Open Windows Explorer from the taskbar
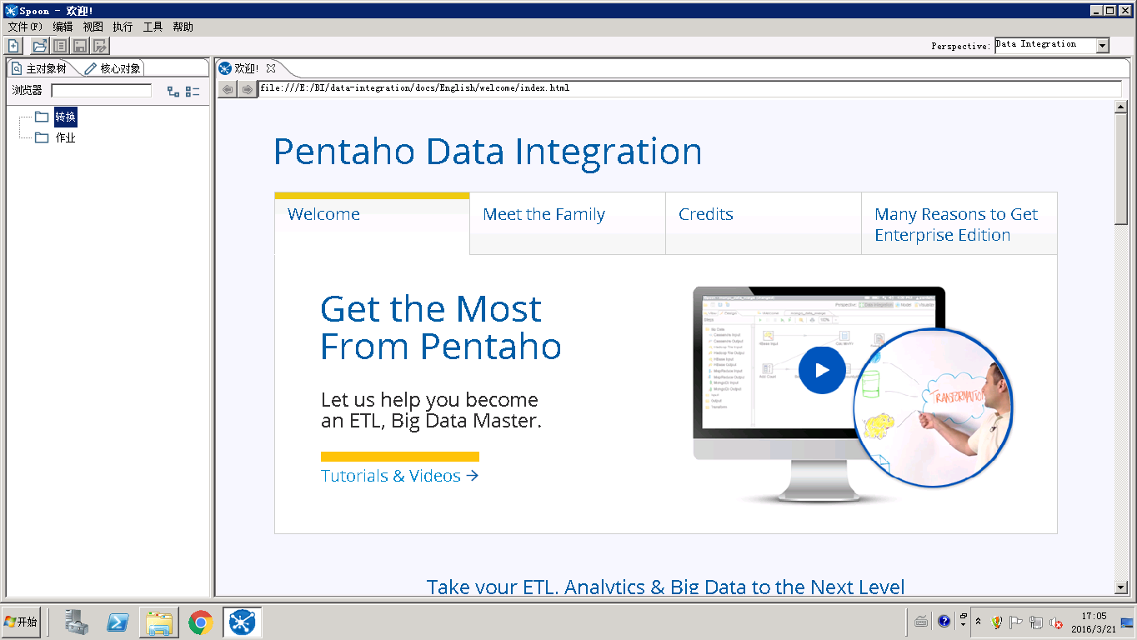 click(158, 622)
